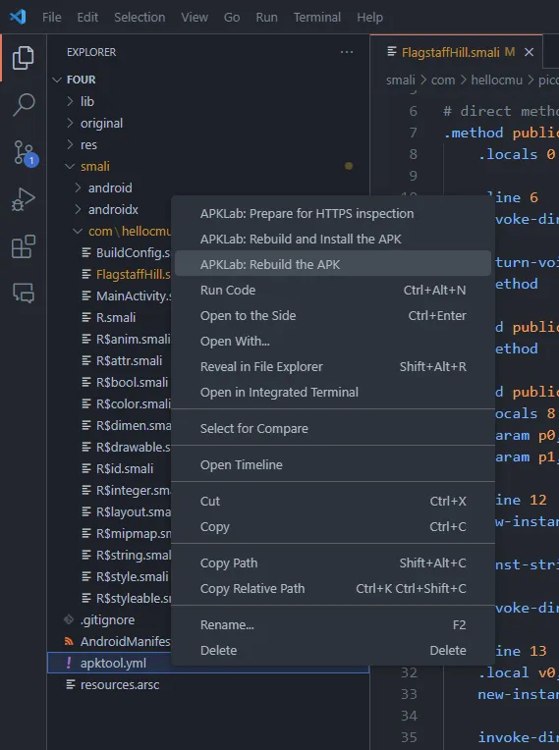Open the Terminal menu

coord(316,18)
